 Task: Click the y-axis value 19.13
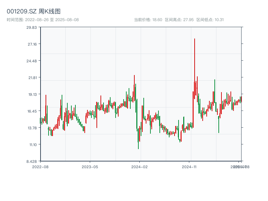[32, 94]
